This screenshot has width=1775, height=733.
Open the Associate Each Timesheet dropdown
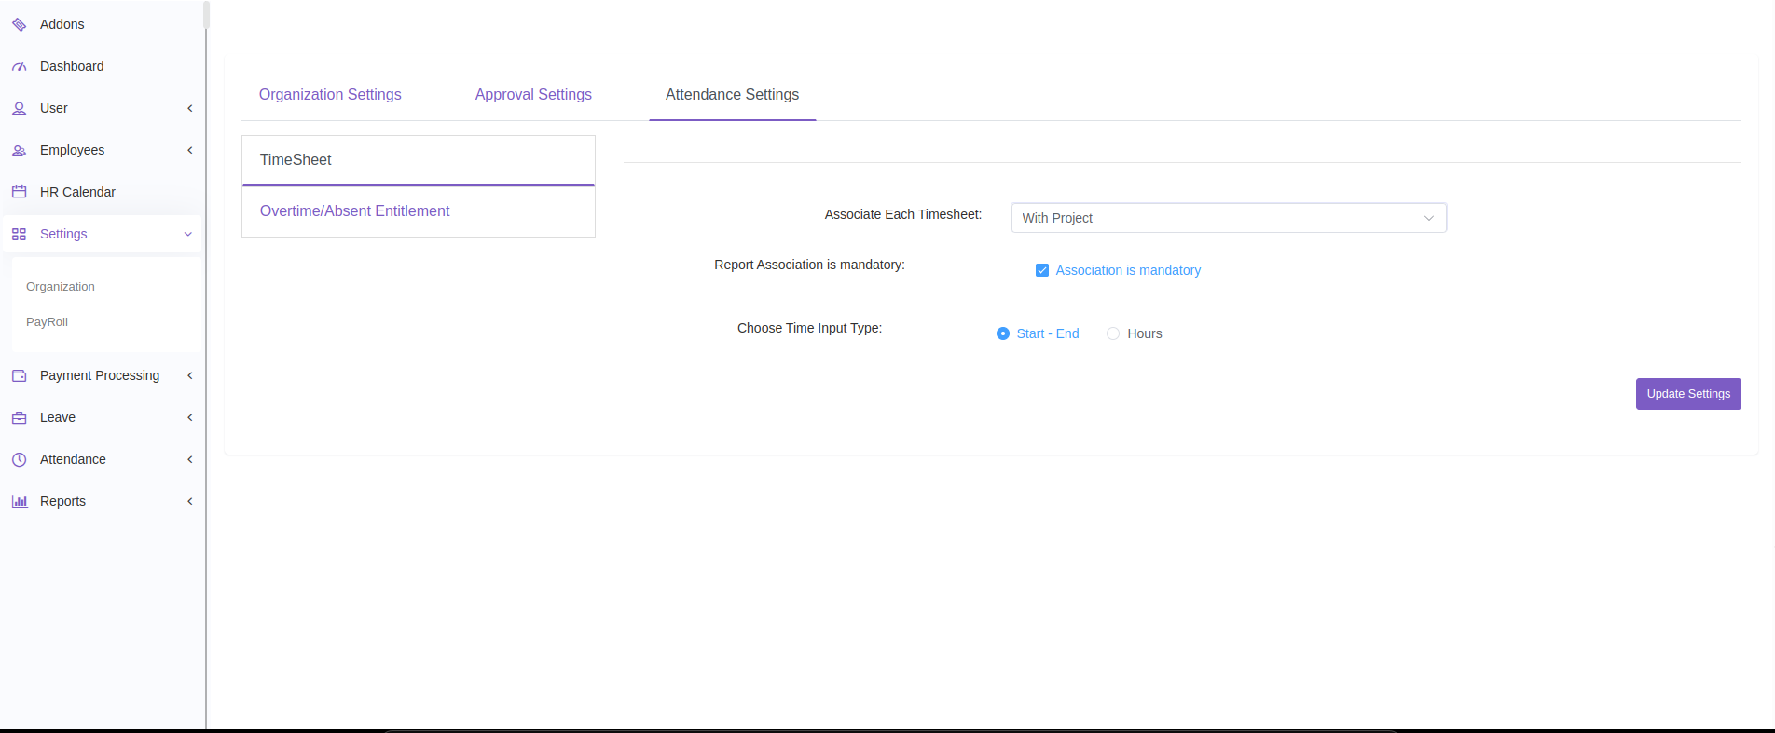coord(1228,218)
